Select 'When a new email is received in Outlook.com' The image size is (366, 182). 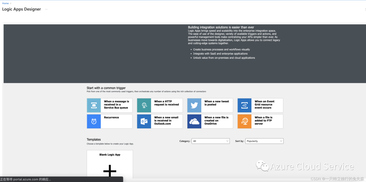click(160, 122)
